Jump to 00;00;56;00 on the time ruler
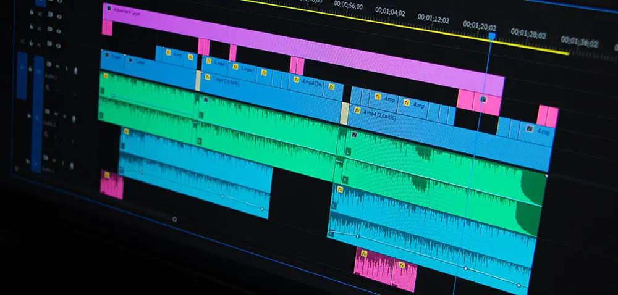618x295 pixels. click(x=348, y=4)
